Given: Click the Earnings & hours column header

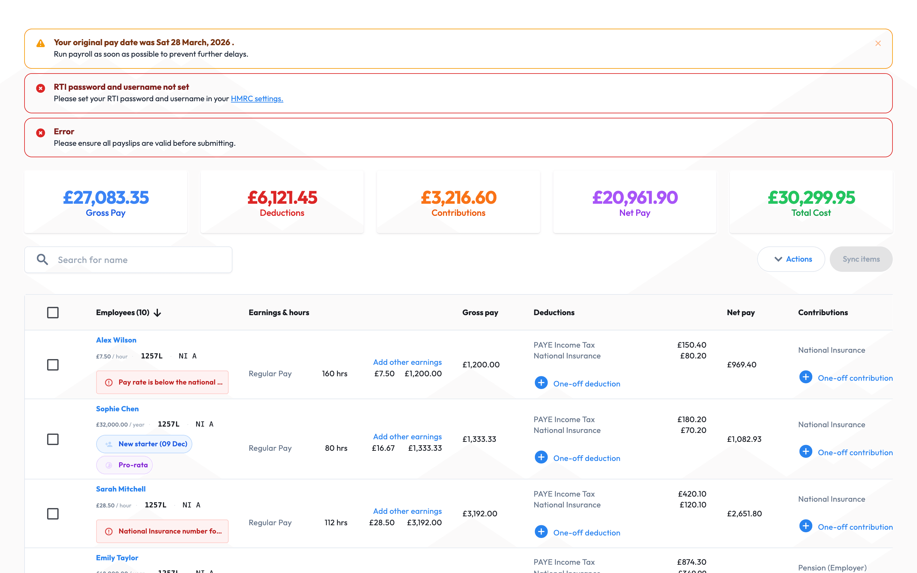Looking at the screenshot, I should point(279,313).
